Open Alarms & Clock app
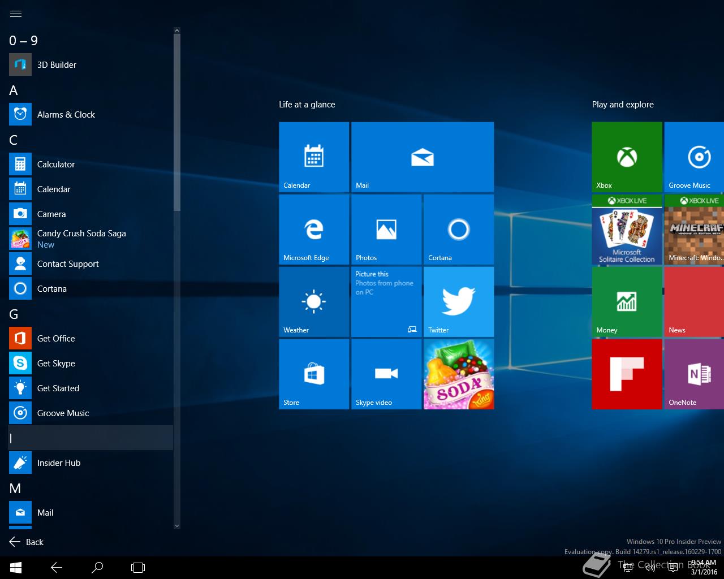 point(90,114)
